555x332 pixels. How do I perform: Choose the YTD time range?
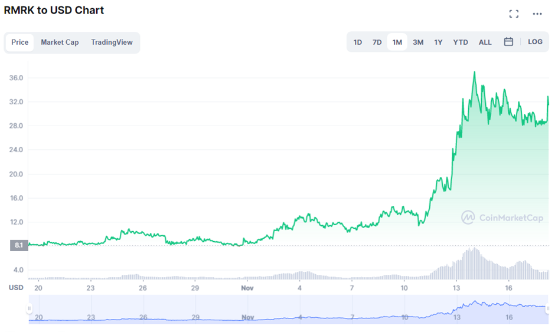(461, 42)
